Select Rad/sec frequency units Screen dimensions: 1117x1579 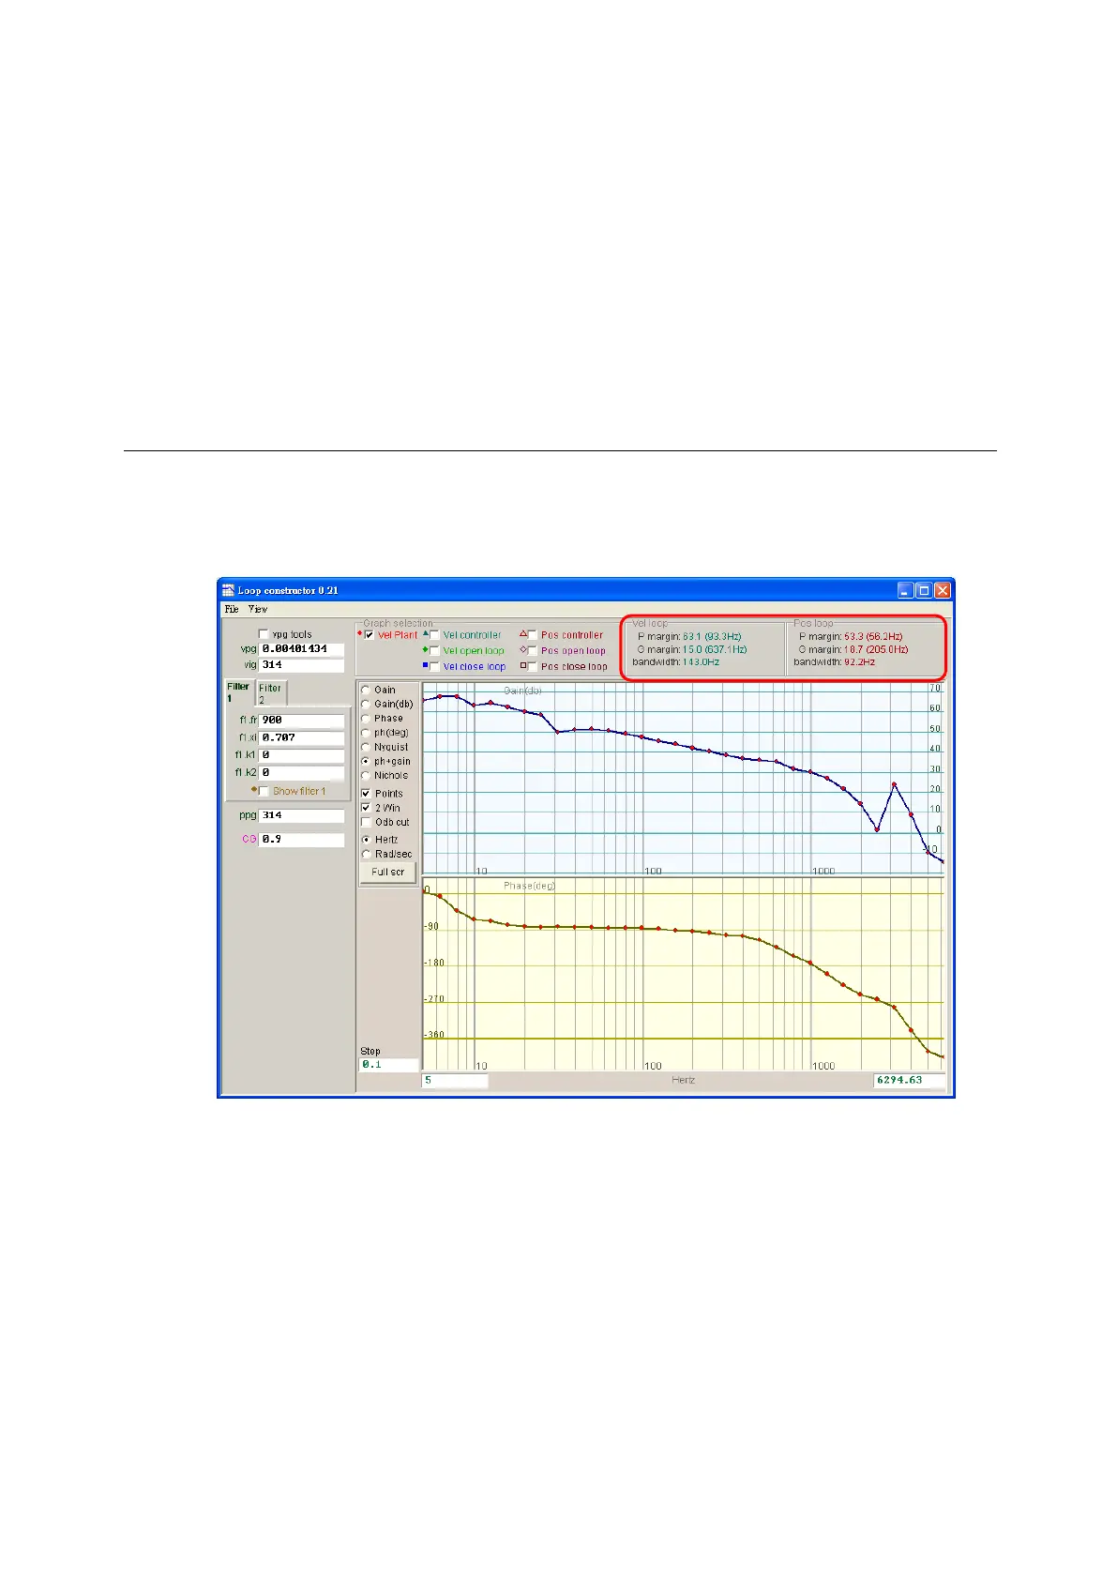(366, 855)
